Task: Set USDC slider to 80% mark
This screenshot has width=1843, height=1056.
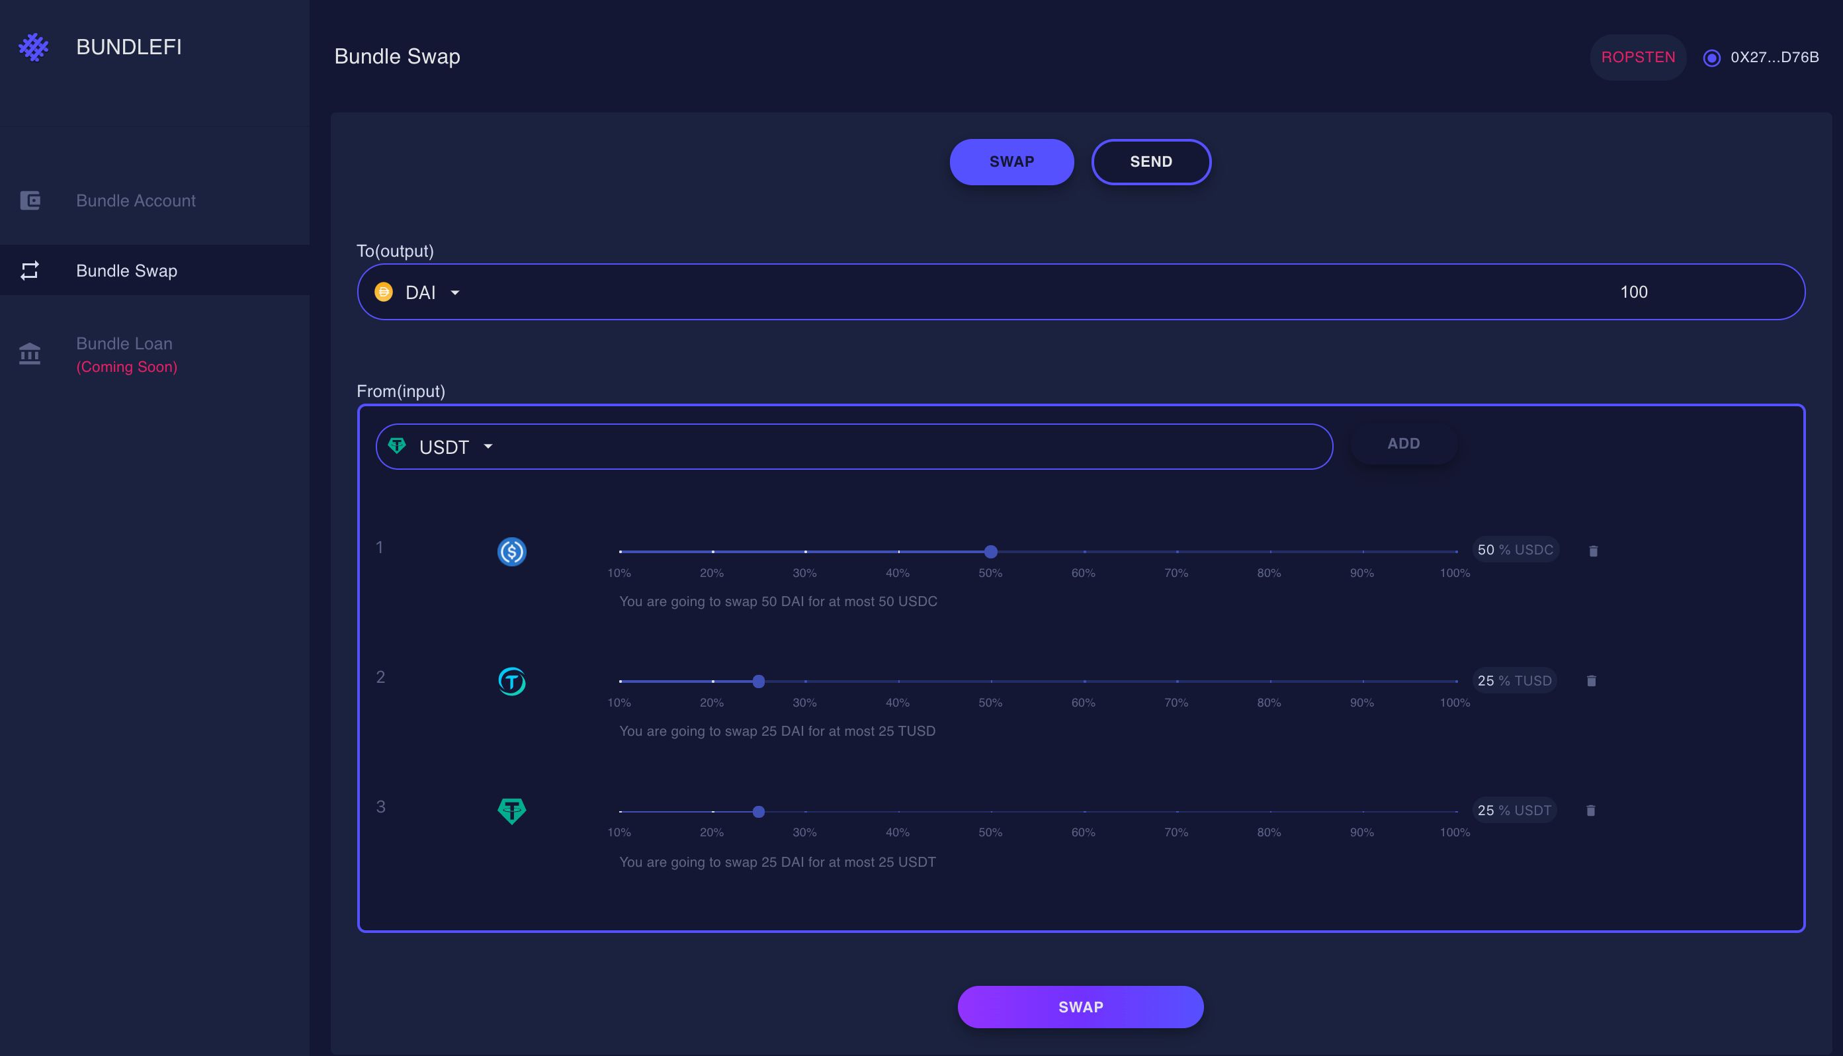Action: [x=1269, y=552]
